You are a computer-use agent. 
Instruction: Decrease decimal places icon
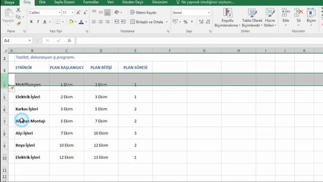tap(208, 22)
